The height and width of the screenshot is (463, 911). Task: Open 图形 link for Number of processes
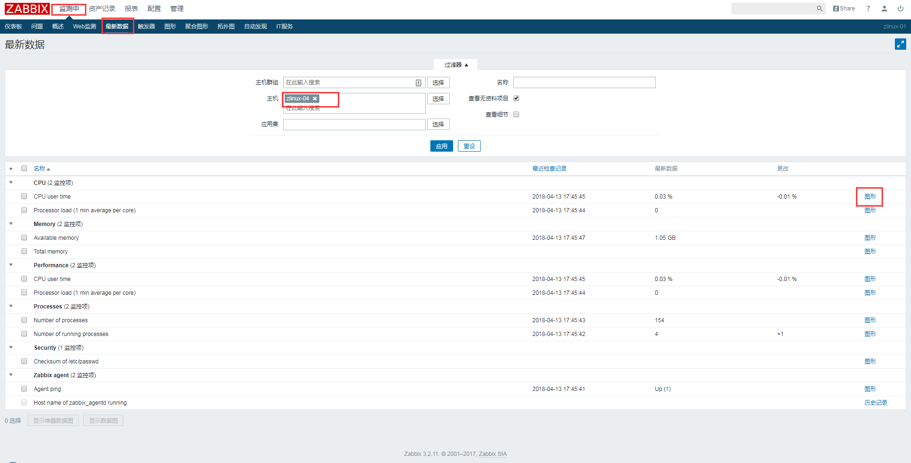click(x=870, y=320)
